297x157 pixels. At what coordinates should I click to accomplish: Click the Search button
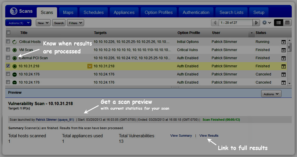click(59, 23)
